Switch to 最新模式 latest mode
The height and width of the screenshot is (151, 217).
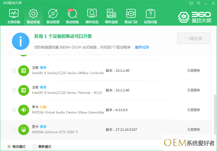point(35,147)
